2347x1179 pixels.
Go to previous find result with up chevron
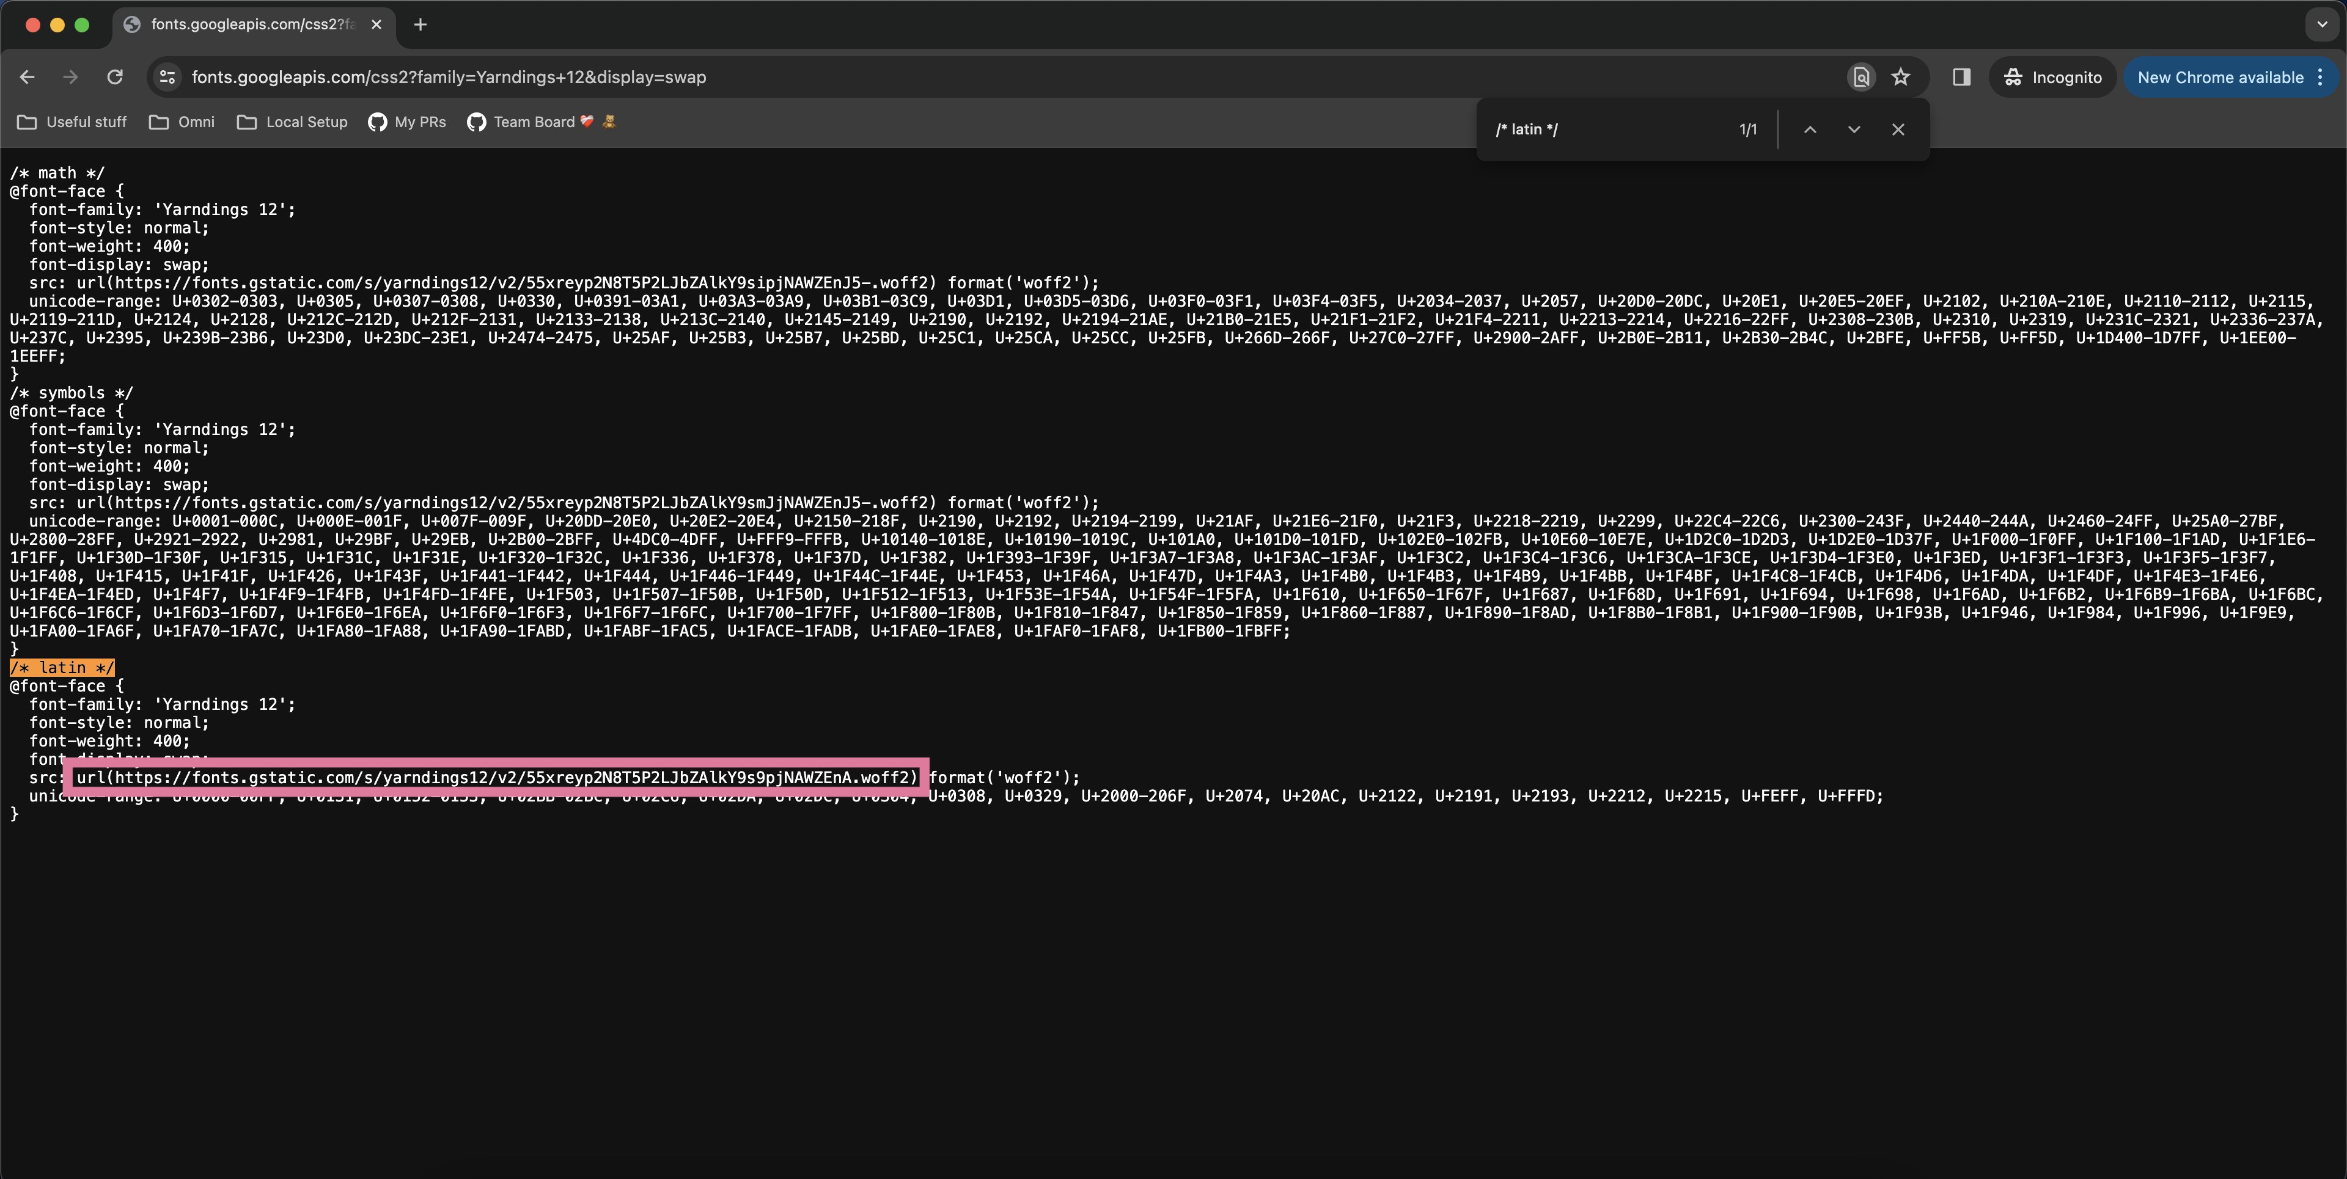click(1810, 130)
